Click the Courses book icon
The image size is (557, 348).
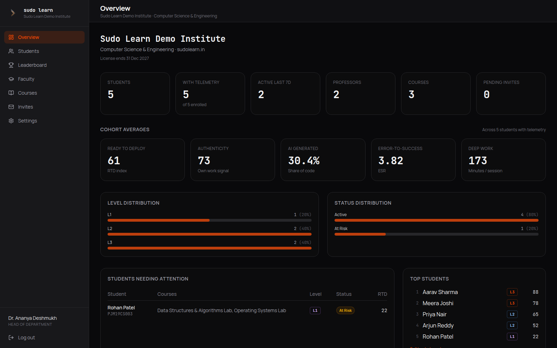tap(11, 93)
